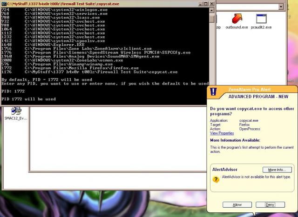Image resolution: width=298 pixels, height=217 pixels.
Task: Click the vsmon.exe process line
Action: coord(62,60)
